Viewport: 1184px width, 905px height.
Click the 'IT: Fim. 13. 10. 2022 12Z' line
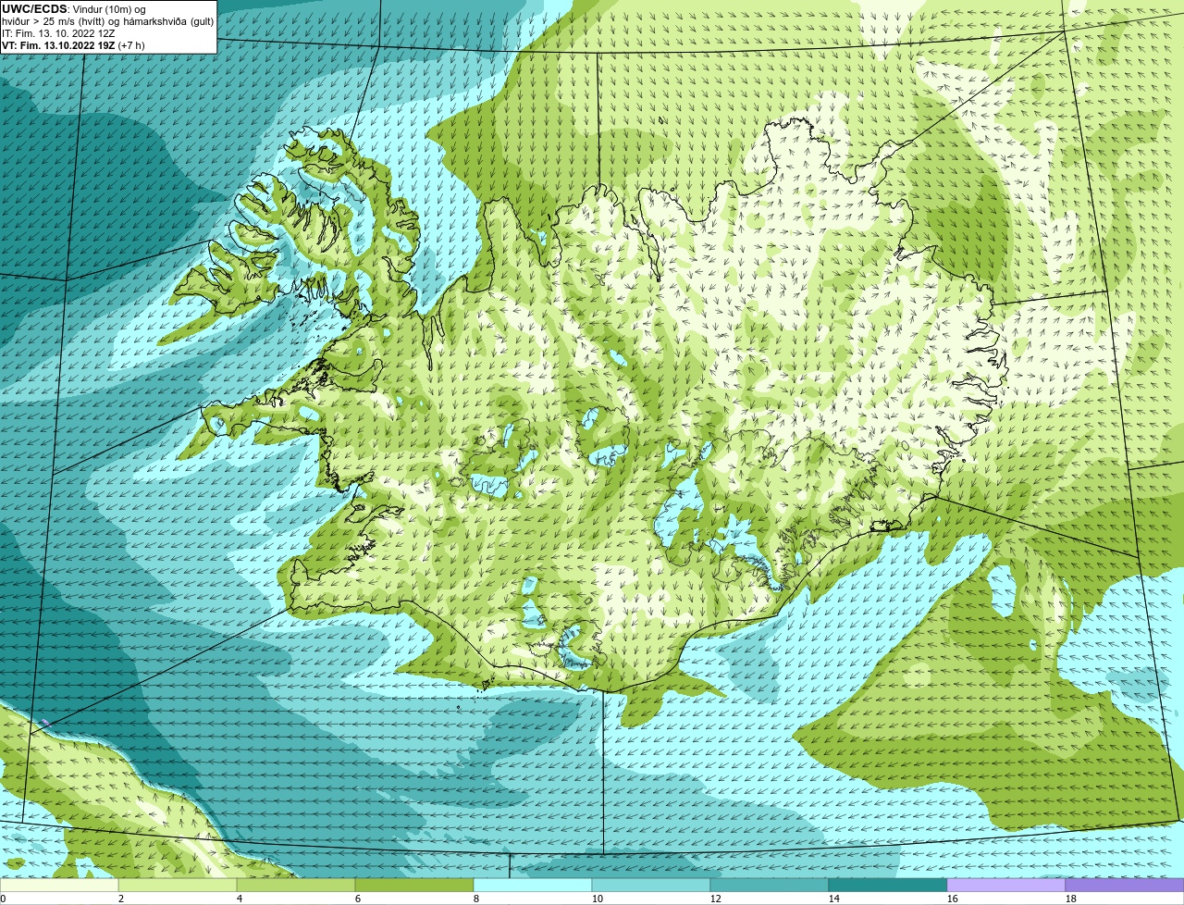58,33
